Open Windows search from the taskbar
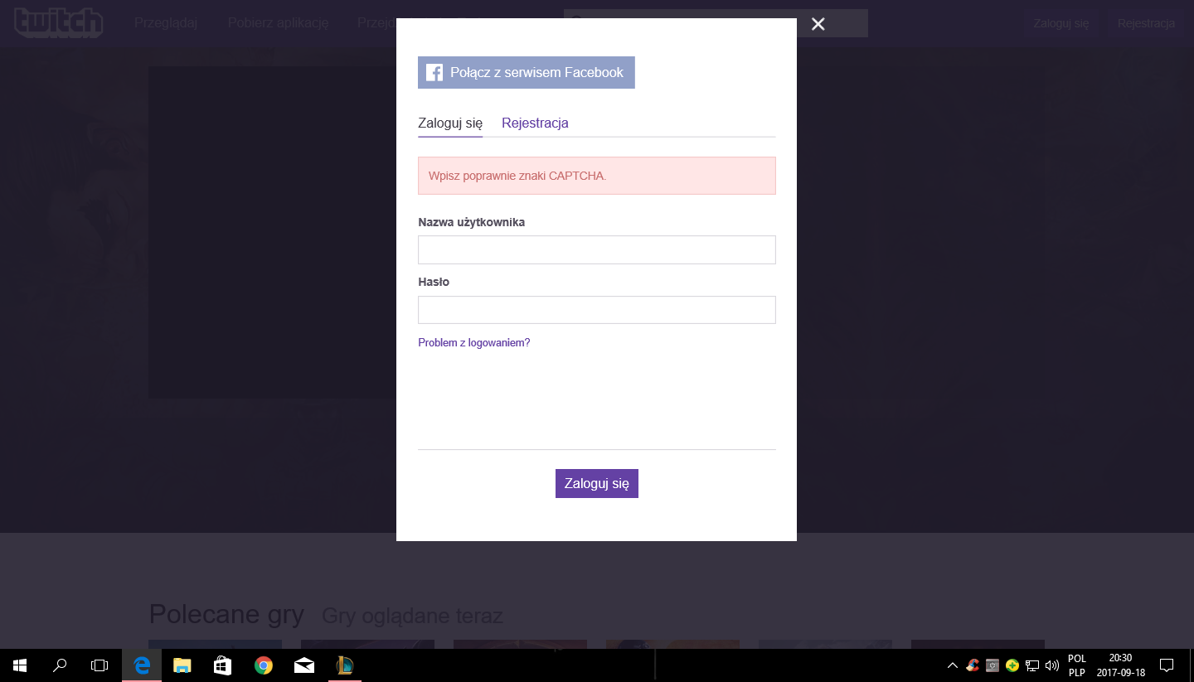Image resolution: width=1194 pixels, height=682 pixels. pyautogui.click(x=60, y=665)
